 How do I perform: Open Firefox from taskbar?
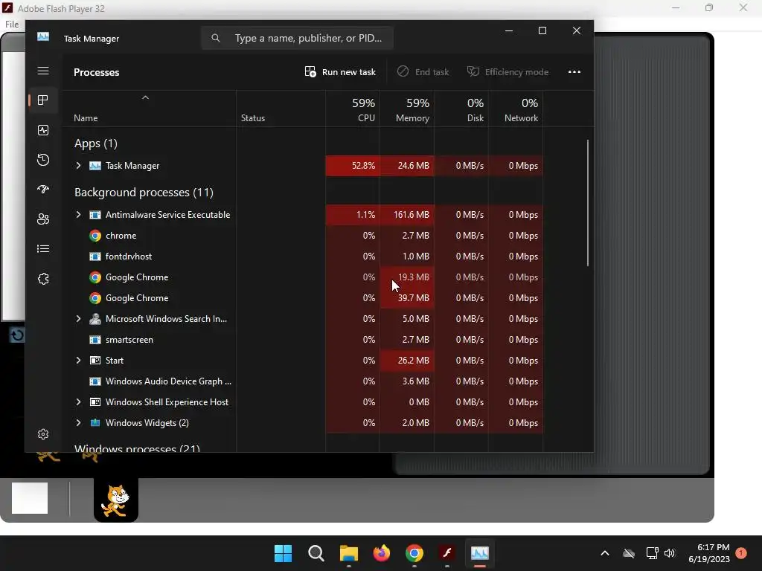382,553
